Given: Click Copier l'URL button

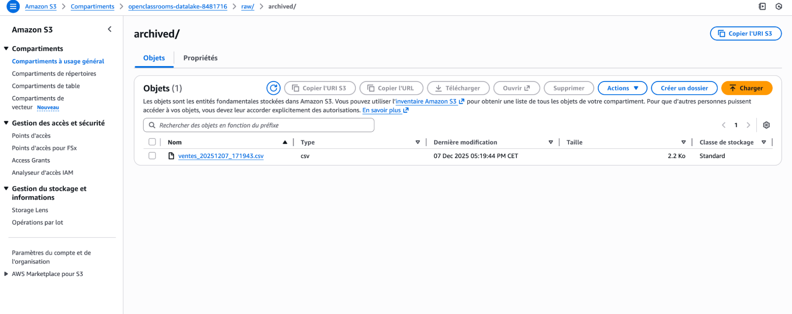Looking at the screenshot, I should click(391, 88).
